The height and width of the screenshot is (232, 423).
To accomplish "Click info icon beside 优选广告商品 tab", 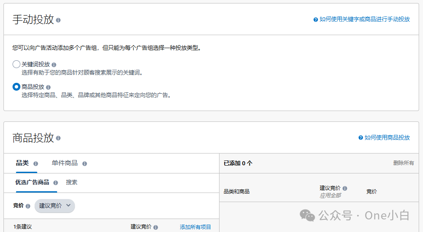I will tap(55, 183).
